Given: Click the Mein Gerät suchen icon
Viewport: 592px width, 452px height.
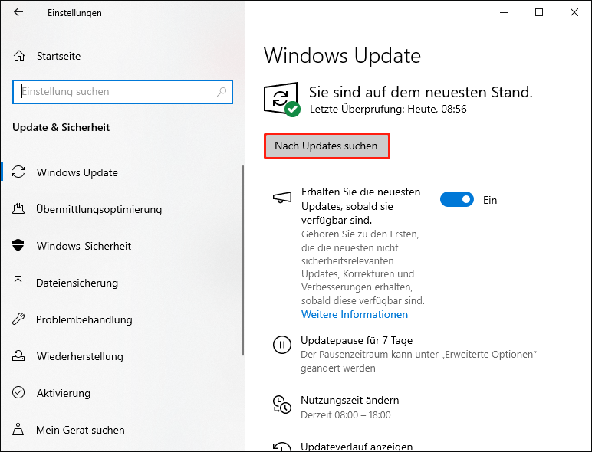Looking at the screenshot, I should click(x=18, y=429).
